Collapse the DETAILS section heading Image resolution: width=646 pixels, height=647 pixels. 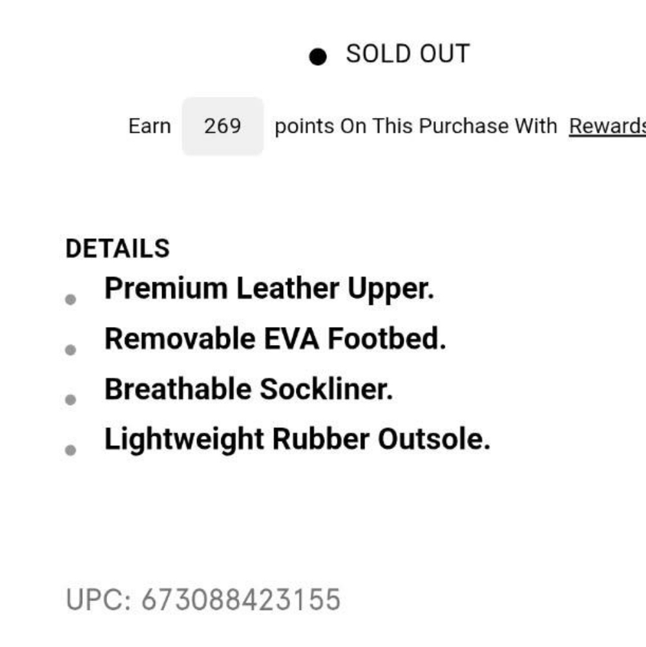pos(118,248)
